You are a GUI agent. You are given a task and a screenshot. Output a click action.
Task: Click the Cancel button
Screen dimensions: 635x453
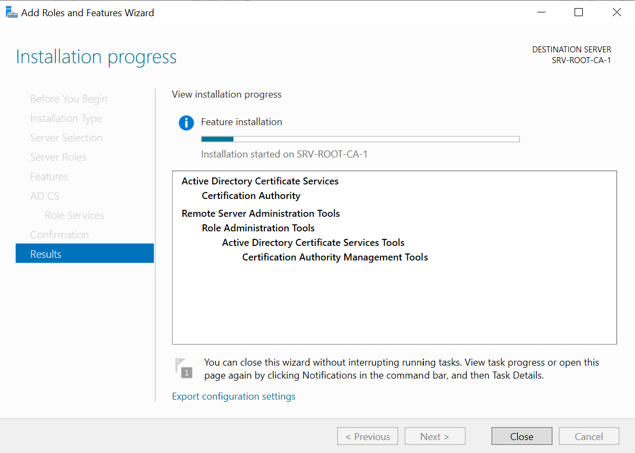coord(589,436)
